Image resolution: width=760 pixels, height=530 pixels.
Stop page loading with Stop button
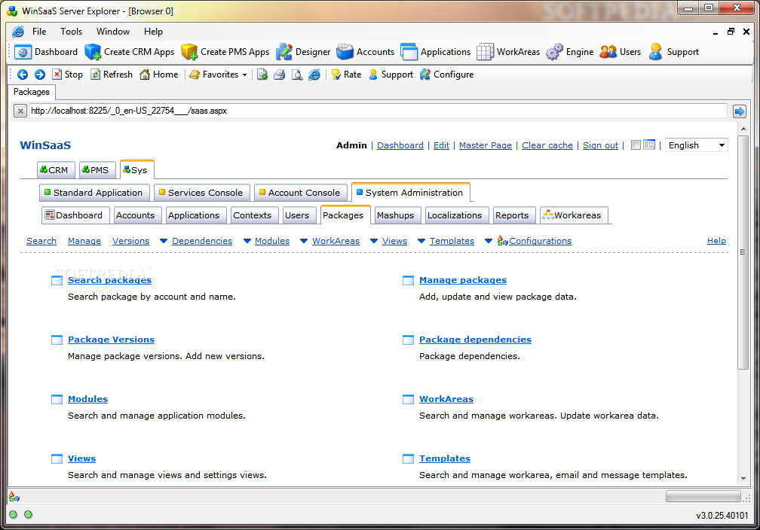(x=67, y=75)
